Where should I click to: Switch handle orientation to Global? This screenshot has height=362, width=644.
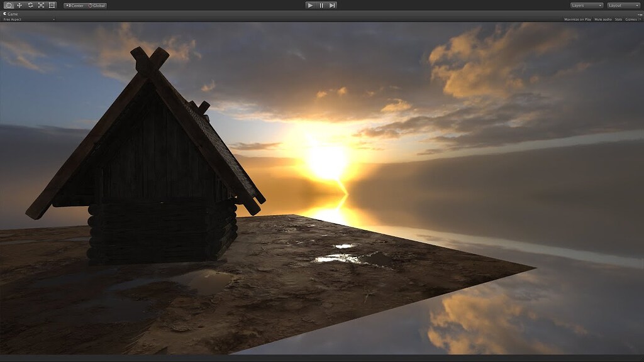(97, 5)
